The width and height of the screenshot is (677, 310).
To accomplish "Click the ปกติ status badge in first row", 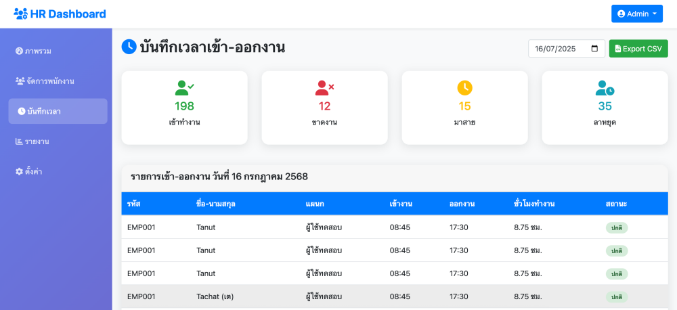I will pos(617,227).
